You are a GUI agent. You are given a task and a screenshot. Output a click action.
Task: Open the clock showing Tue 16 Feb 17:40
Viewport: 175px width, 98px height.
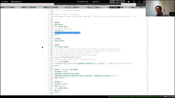(83, 2)
